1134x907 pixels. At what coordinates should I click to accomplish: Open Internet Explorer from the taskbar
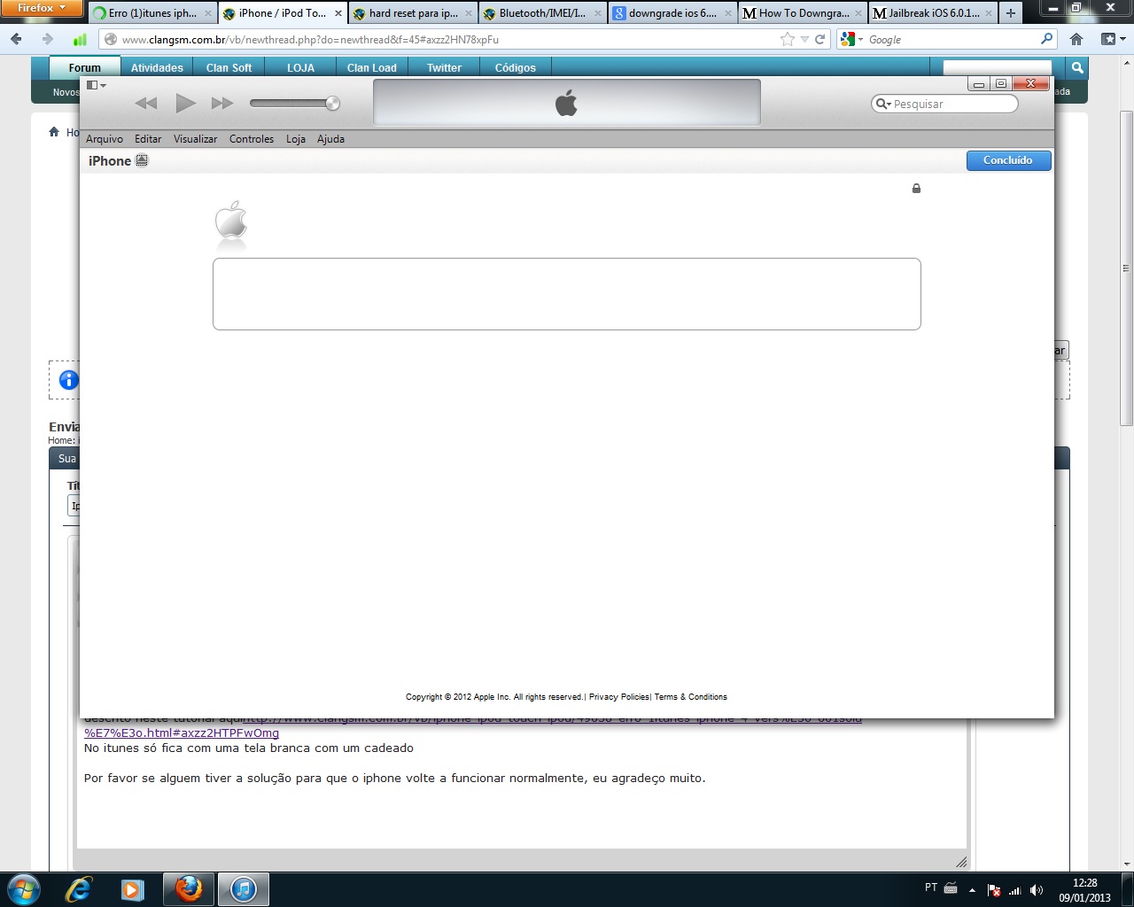78,889
